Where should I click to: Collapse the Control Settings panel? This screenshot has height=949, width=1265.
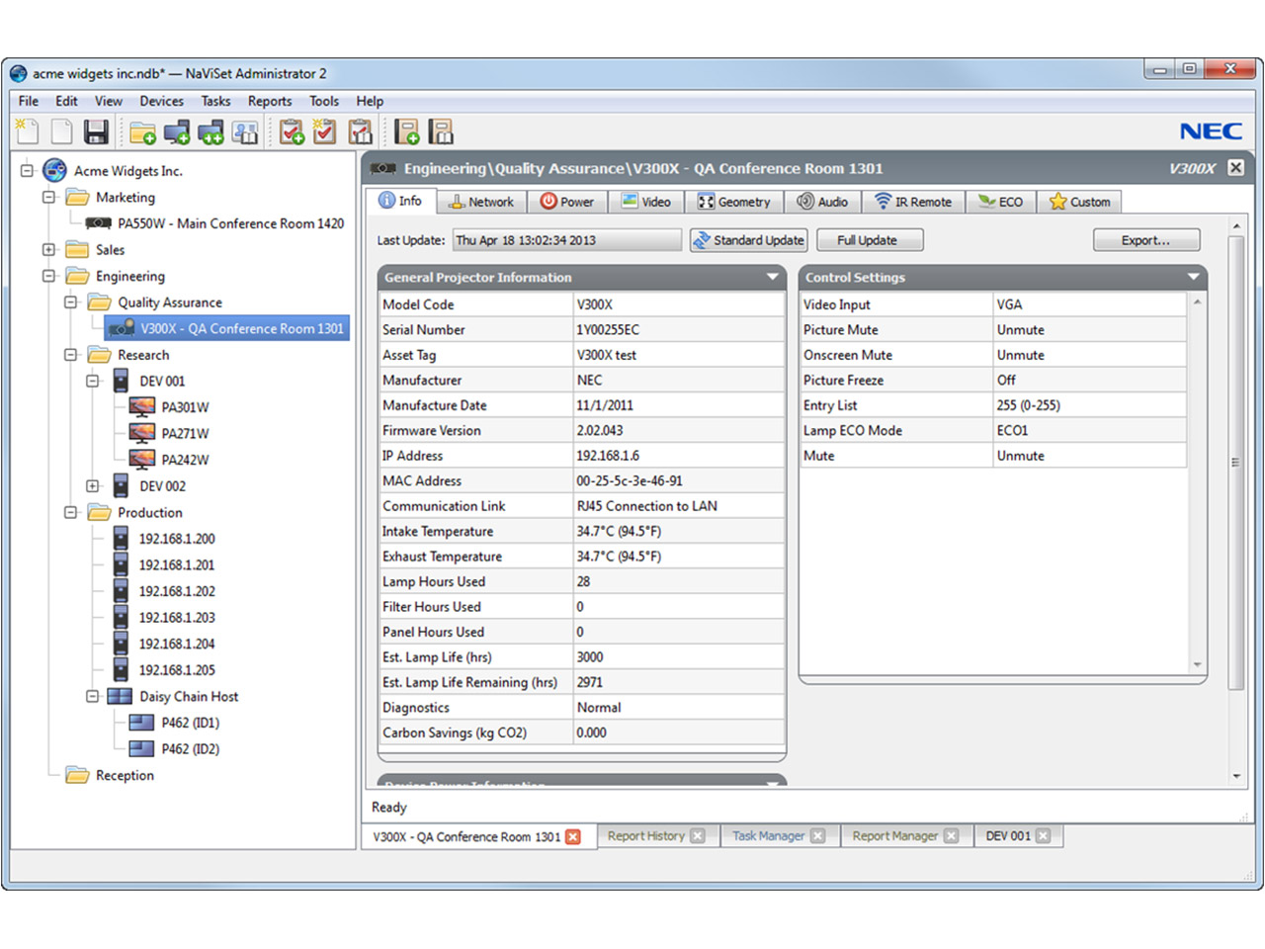pos(1193,278)
